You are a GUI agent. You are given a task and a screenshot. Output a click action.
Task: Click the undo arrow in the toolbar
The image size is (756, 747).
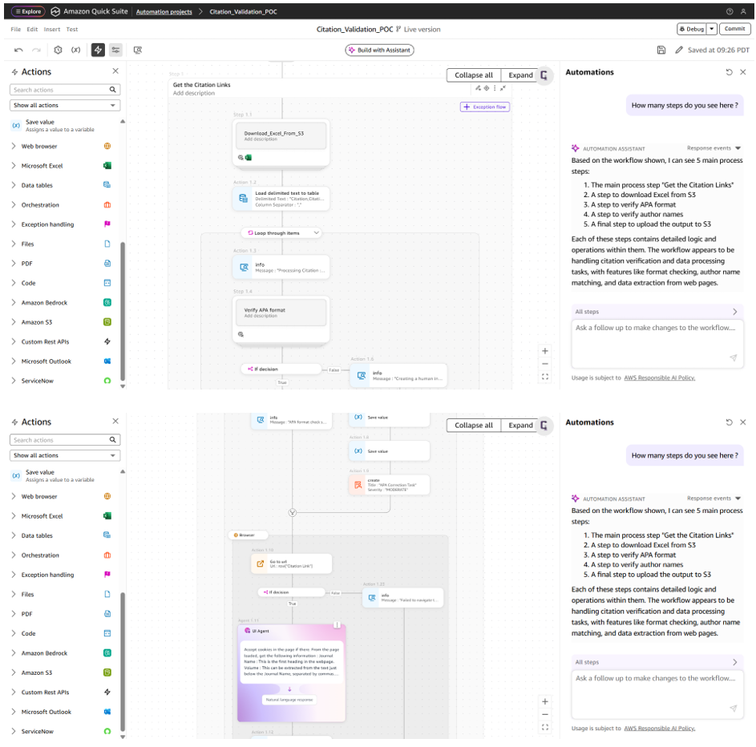18,50
